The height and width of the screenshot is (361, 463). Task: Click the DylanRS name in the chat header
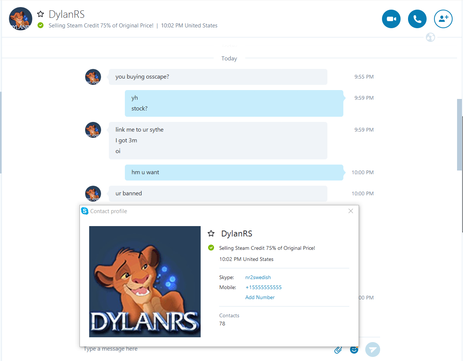pyautogui.click(x=67, y=14)
